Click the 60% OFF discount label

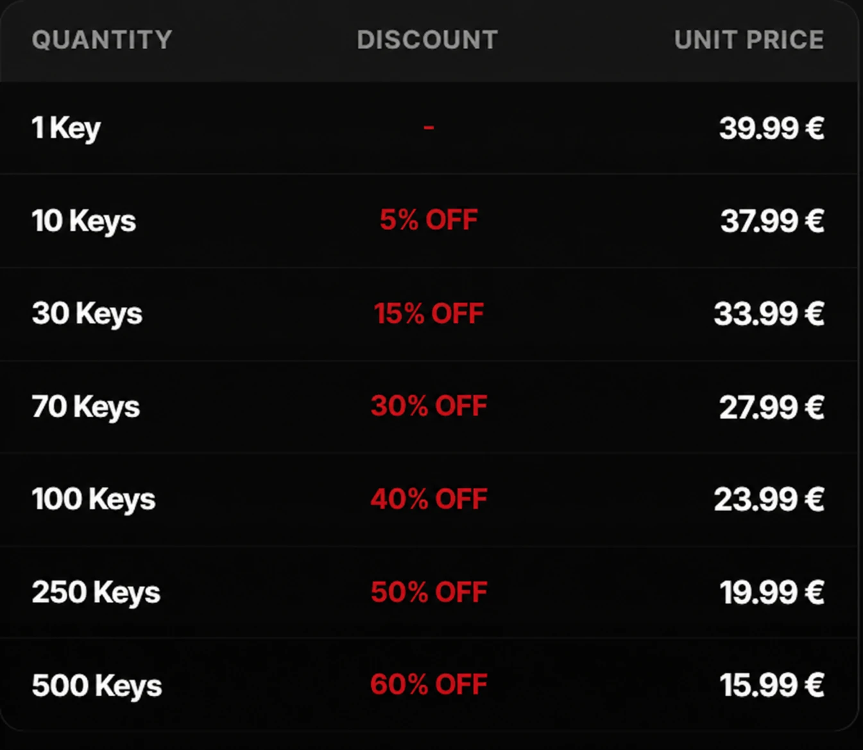[x=429, y=684]
